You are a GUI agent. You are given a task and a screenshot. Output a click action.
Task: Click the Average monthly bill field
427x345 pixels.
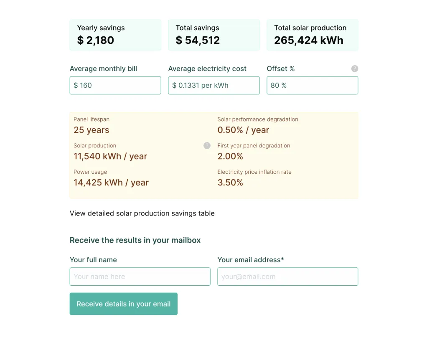(115, 85)
